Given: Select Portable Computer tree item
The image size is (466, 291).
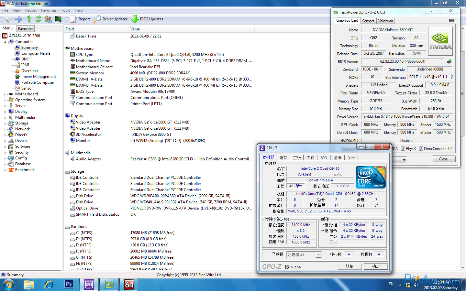Looking at the screenshot, I should [x=38, y=82].
